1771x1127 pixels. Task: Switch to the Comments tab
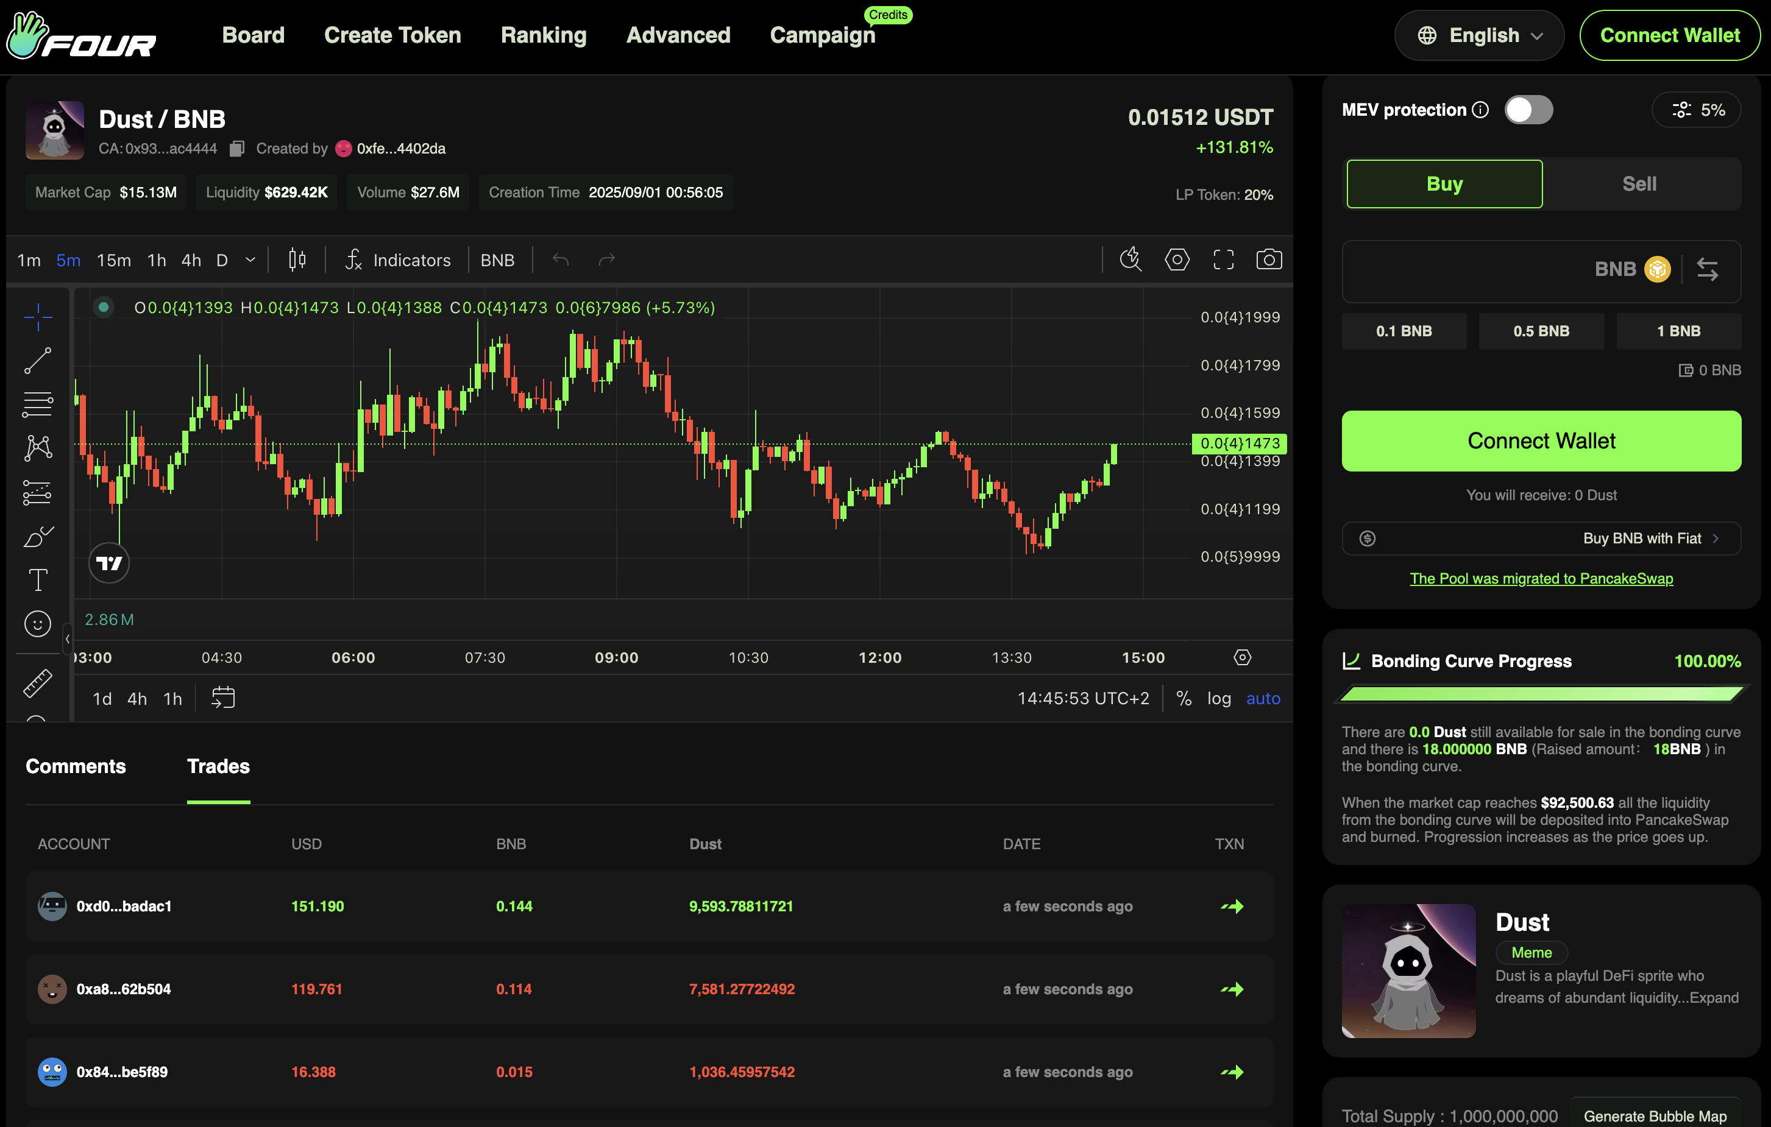[x=76, y=766]
